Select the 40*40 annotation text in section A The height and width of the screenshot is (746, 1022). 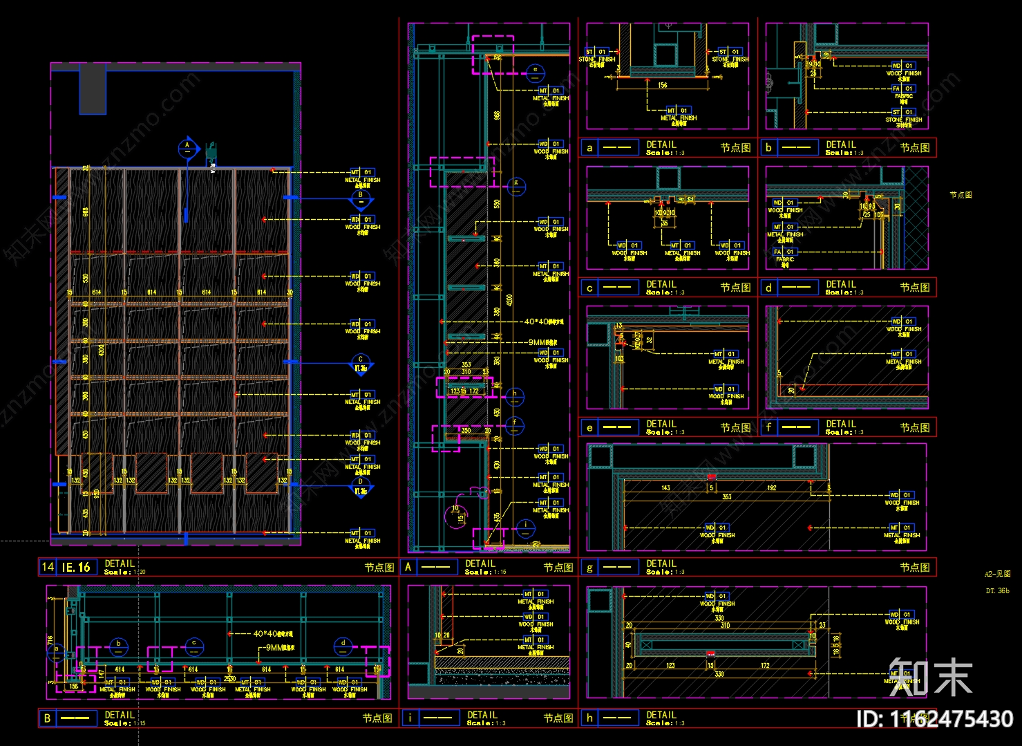(x=544, y=321)
